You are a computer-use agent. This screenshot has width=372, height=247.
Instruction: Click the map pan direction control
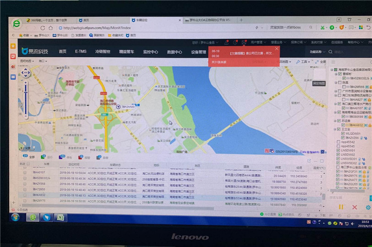pos(26,73)
